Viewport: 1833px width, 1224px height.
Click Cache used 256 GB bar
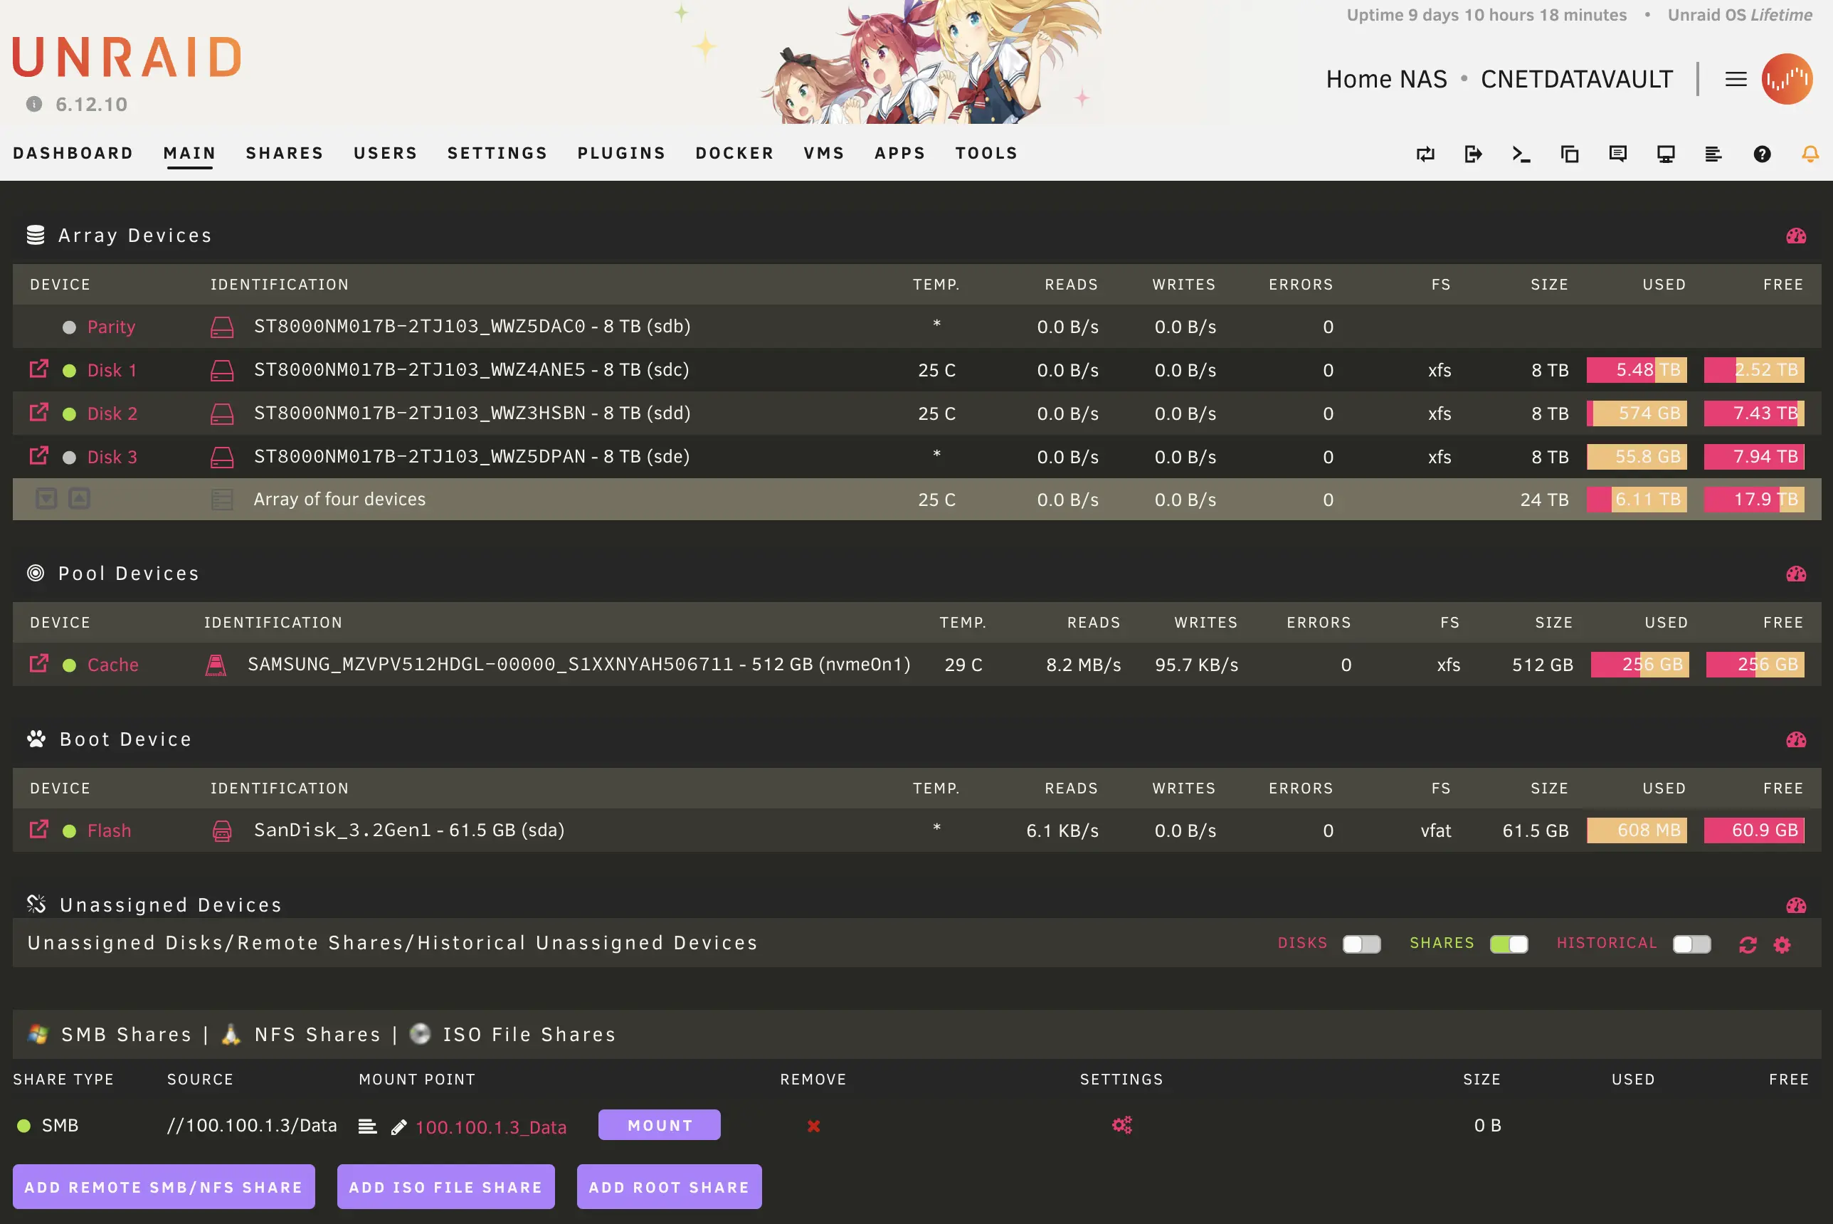pyautogui.click(x=1640, y=664)
